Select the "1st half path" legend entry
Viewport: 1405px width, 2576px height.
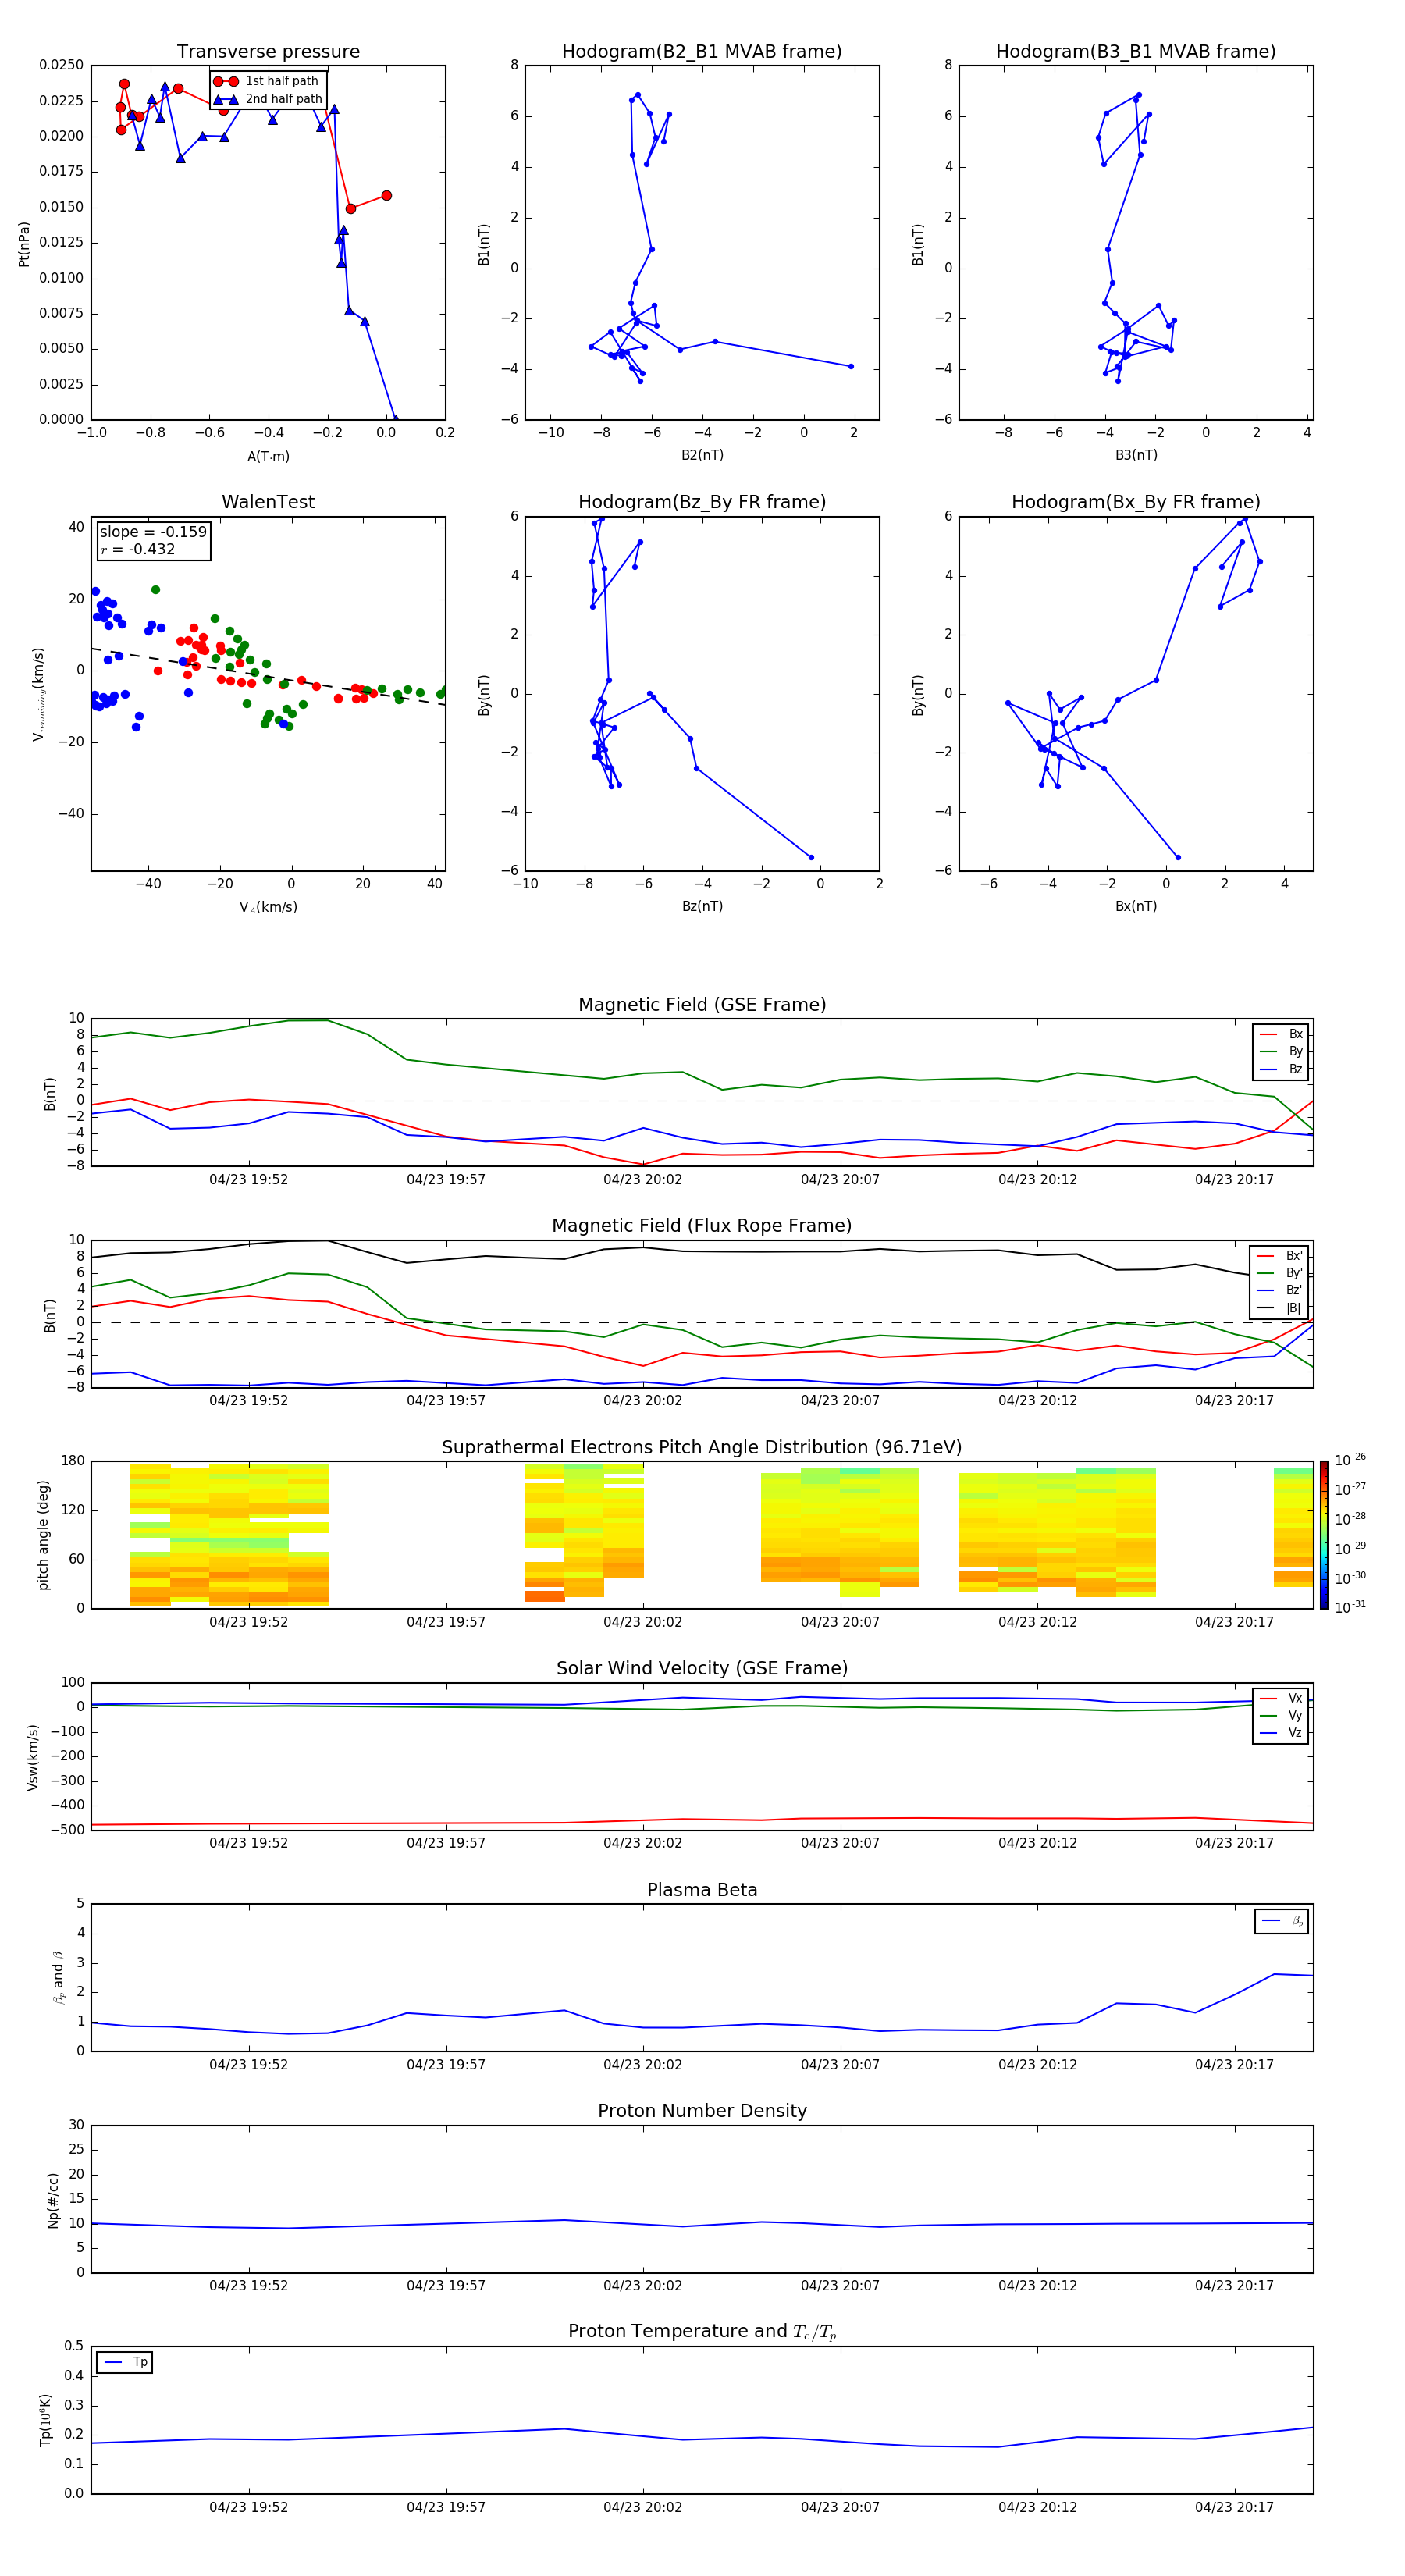(267, 81)
